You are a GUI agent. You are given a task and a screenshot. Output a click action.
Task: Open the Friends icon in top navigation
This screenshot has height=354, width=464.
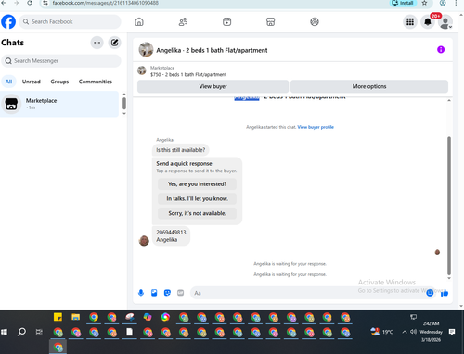[183, 22]
